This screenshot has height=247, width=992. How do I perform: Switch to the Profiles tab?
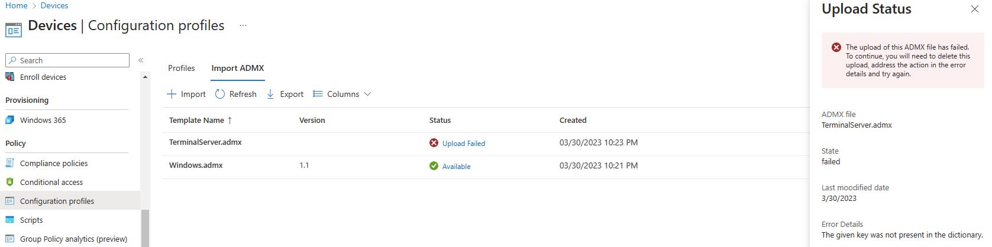click(x=181, y=68)
